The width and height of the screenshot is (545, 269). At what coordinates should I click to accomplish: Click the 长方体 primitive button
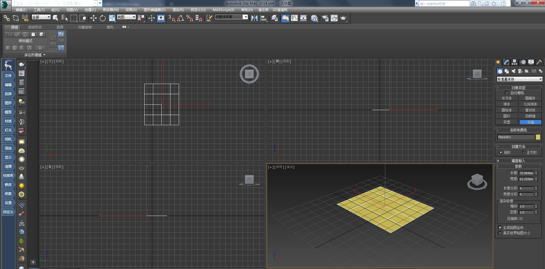[507, 98]
